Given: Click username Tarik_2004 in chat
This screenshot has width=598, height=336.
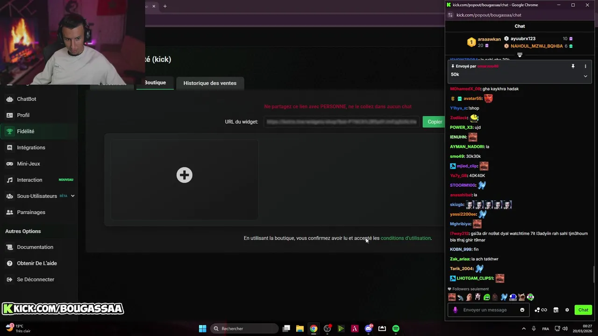Looking at the screenshot, I should click(x=462, y=269).
